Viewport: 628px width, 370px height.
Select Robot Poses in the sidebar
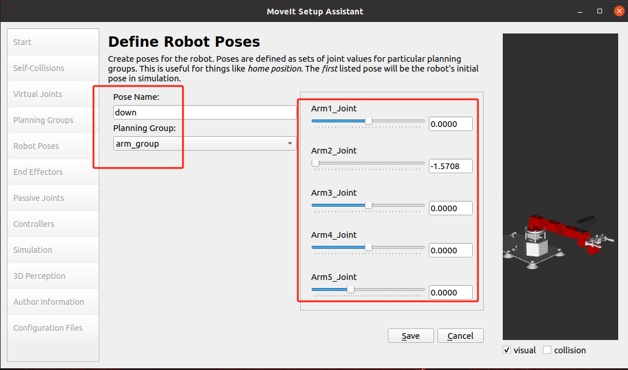point(53,146)
